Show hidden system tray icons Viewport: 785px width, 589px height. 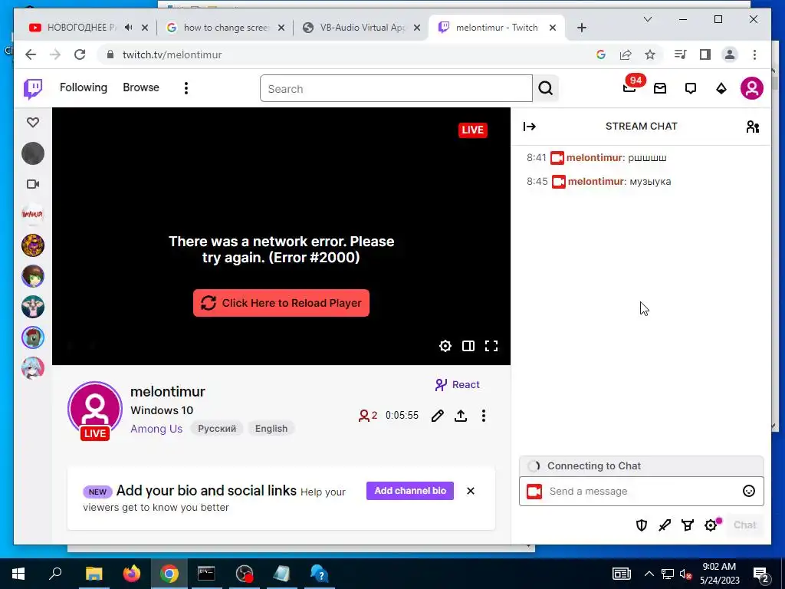coord(649,574)
